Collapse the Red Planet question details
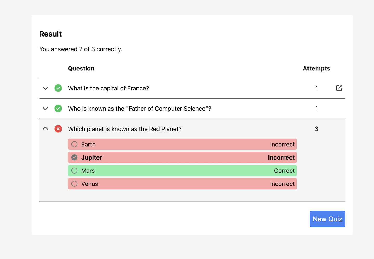374x259 pixels. [45, 128]
